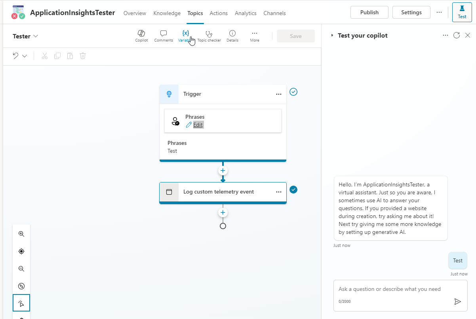Open the Comments panel
The image size is (476, 319).
tap(163, 36)
